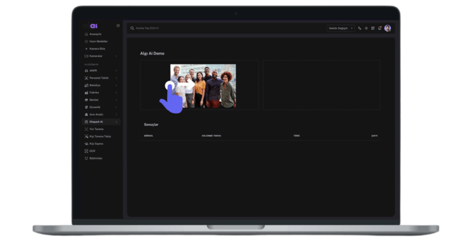The image size is (472, 241).
Task: Toggle the theme mode icon in top bar
Action: [x=366, y=28]
